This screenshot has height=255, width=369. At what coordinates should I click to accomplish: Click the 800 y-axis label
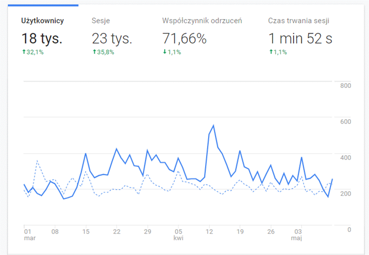tap(345, 86)
